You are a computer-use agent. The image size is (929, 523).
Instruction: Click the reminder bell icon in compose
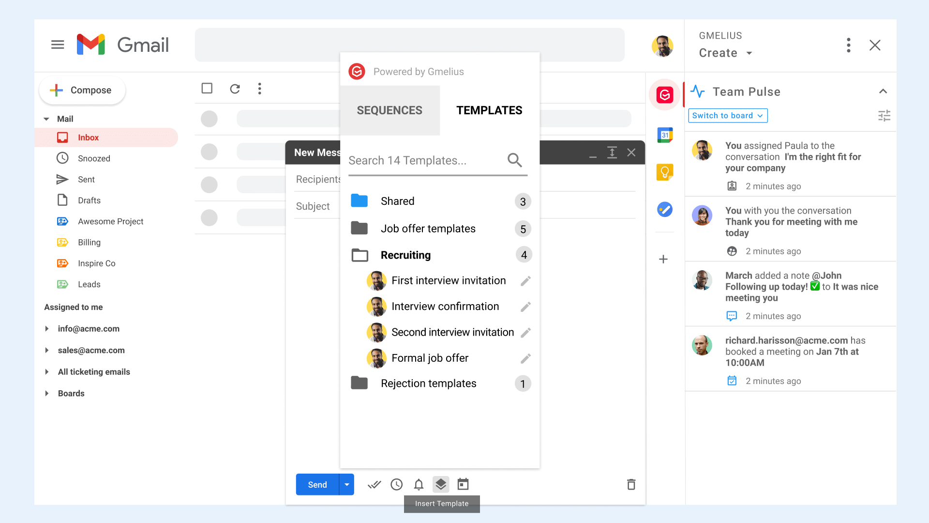[x=419, y=484]
